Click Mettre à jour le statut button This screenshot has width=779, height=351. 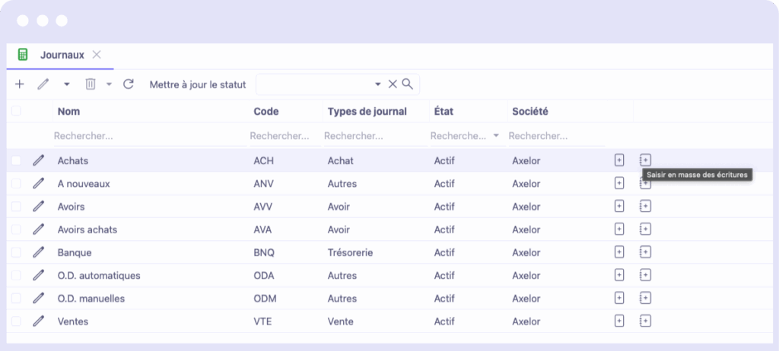[x=198, y=84]
